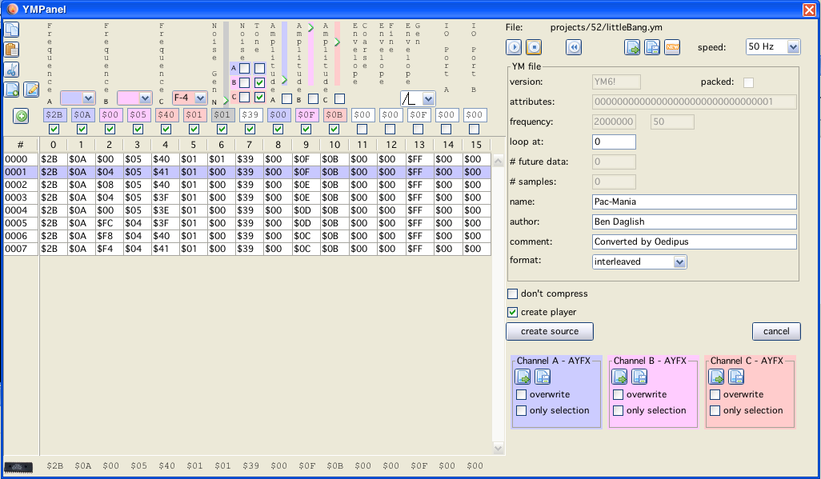821x479 pixels.
Task: Click the play button in the playback controls
Action: tap(514, 47)
